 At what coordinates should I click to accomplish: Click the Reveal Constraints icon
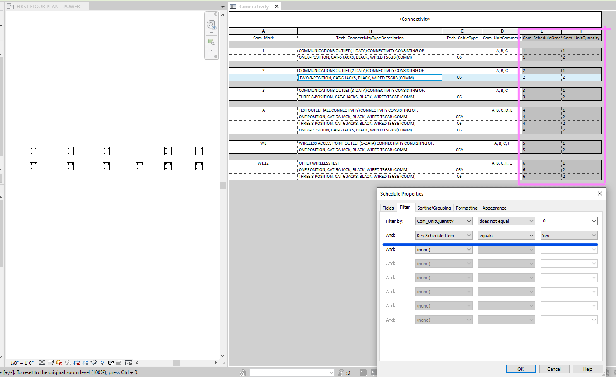click(128, 363)
